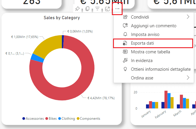The width and height of the screenshot is (196, 129).
Task: Click the light blue February bar
Action: (169, 101)
